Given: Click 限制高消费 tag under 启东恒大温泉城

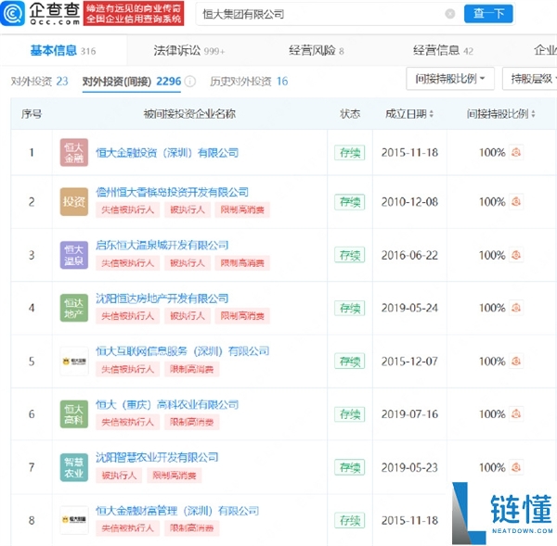Looking at the screenshot, I should (x=242, y=263).
